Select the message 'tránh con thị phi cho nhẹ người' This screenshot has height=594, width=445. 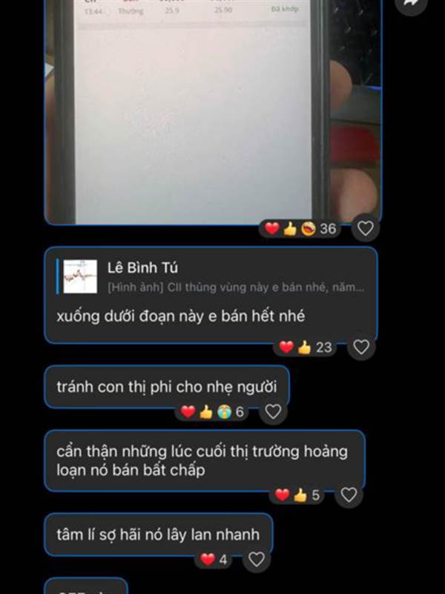167,387
